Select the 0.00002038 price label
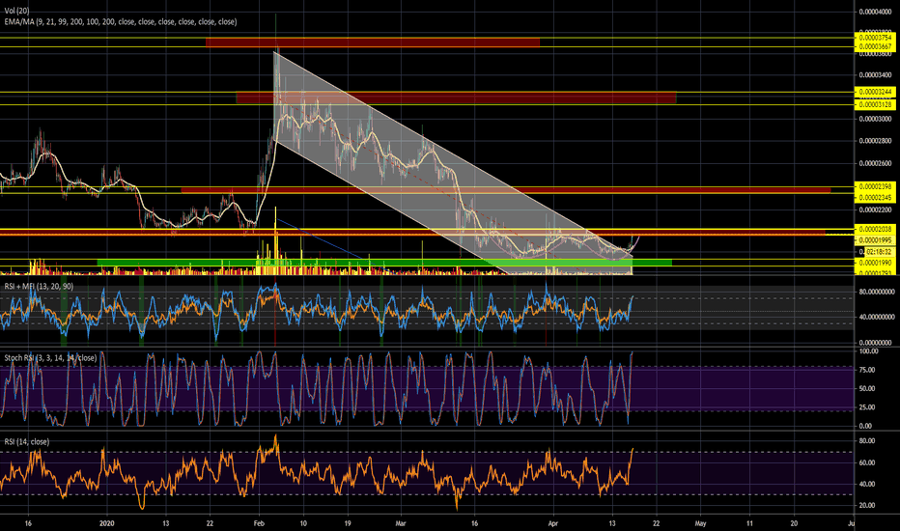The width and height of the screenshot is (900, 531). point(875,229)
